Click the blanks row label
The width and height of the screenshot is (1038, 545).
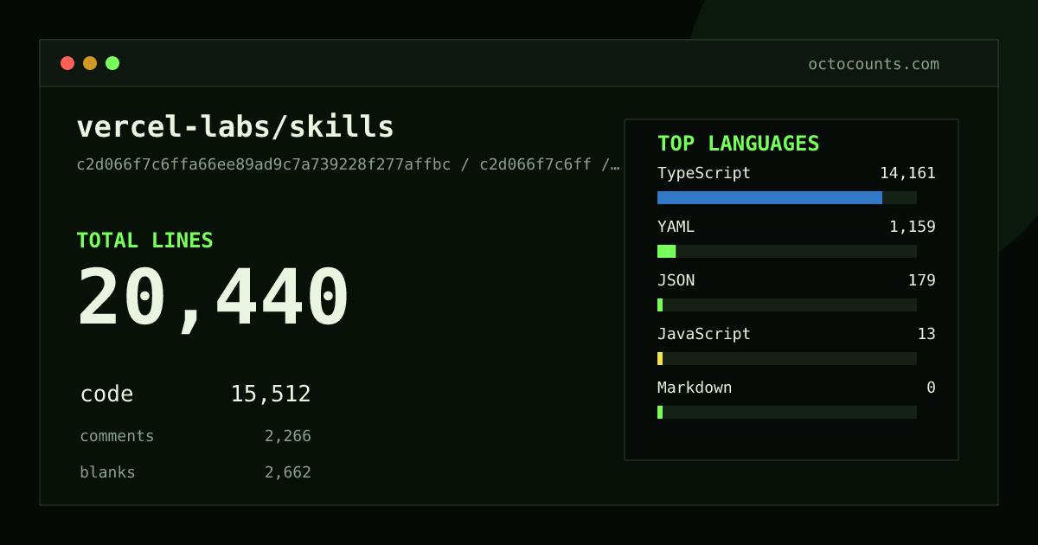(107, 472)
